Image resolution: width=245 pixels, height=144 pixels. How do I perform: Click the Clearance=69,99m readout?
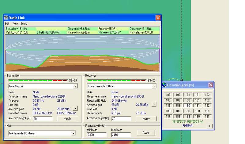pos(79,29)
